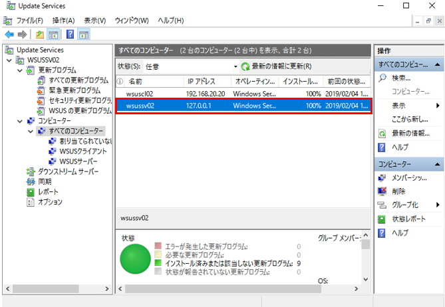Click the refresh icon beside 最新の情報に更新(R)
445x307 pixels.
tap(245, 66)
